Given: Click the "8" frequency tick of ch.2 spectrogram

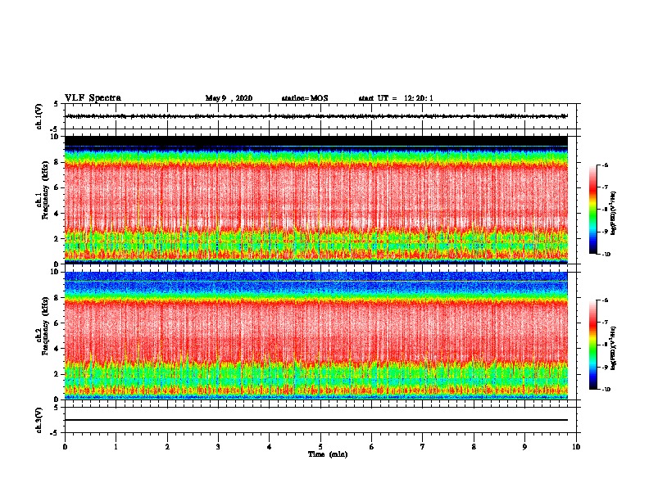Looking at the screenshot, I should [57, 298].
